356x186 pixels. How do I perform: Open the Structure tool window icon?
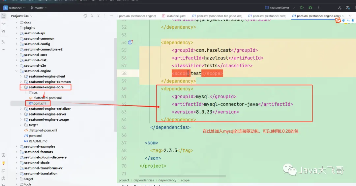[x=3, y=42]
